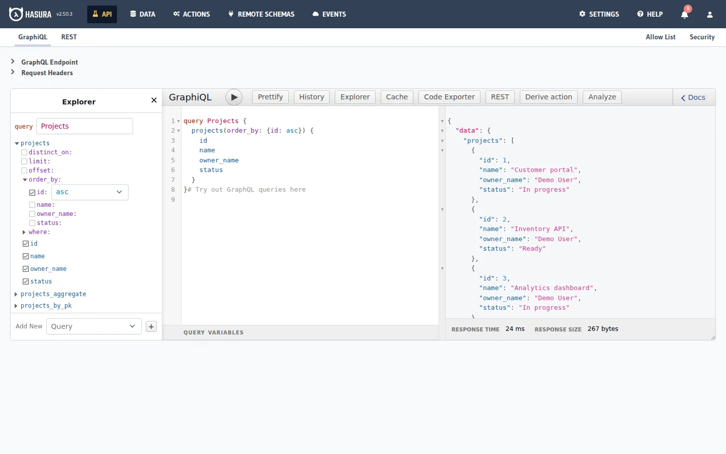Click the REST toolbar button

coord(500,97)
